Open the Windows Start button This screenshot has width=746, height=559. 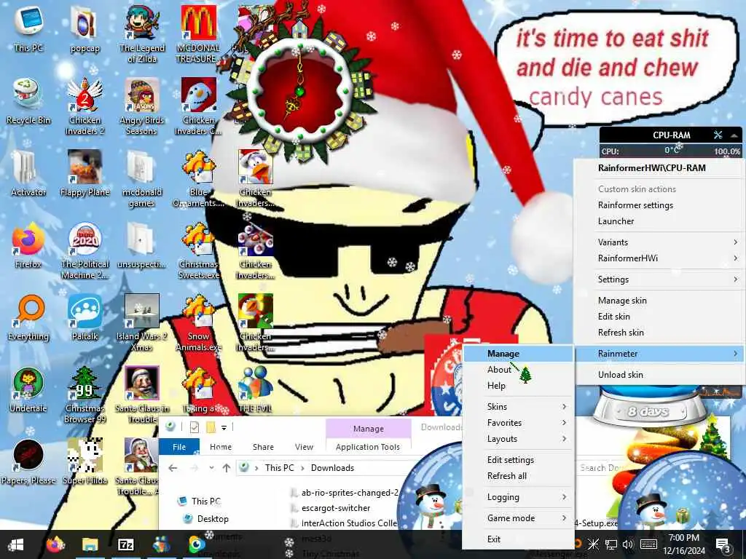point(15,544)
